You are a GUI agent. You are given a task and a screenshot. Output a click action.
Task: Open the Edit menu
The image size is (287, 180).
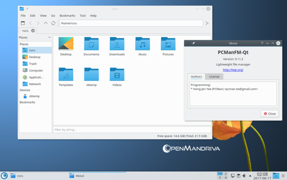32,16
